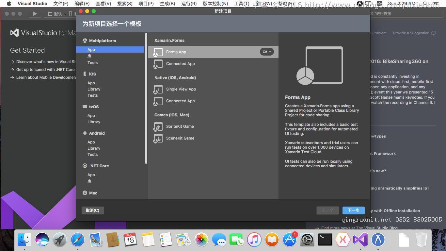Image resolution: width=446 pixels, height=251 pixels.
Task: Click the 下一步 next button
Action: click(x=354, y=210)
